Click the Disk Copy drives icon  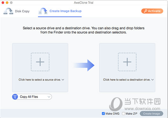pos(8,11)
